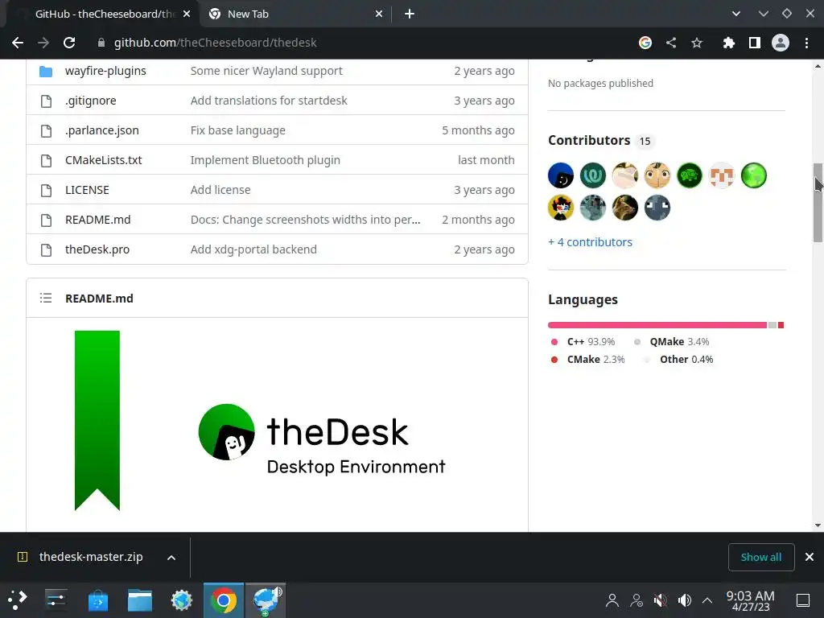Click the file icon beside .gitignore
The width and height of the screenshot is (824, 618).
46,101
